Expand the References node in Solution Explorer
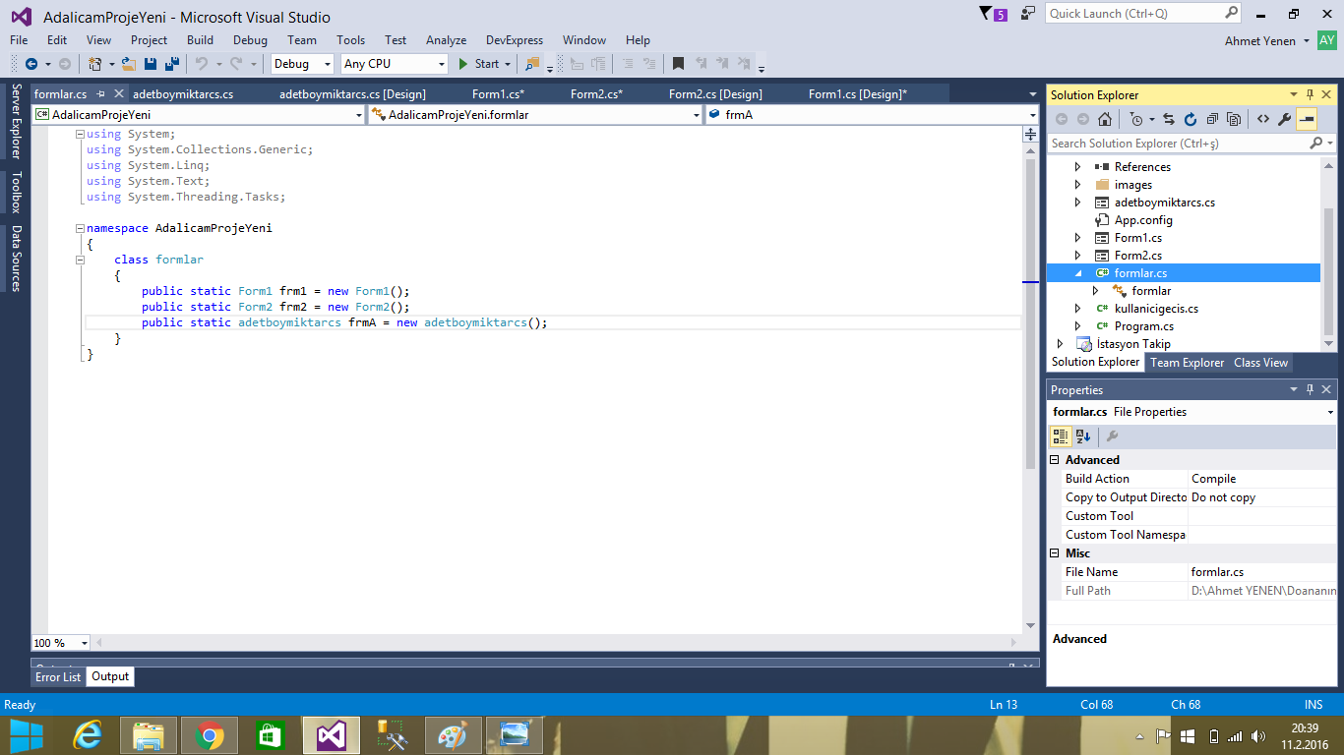 coord(1077,166)
